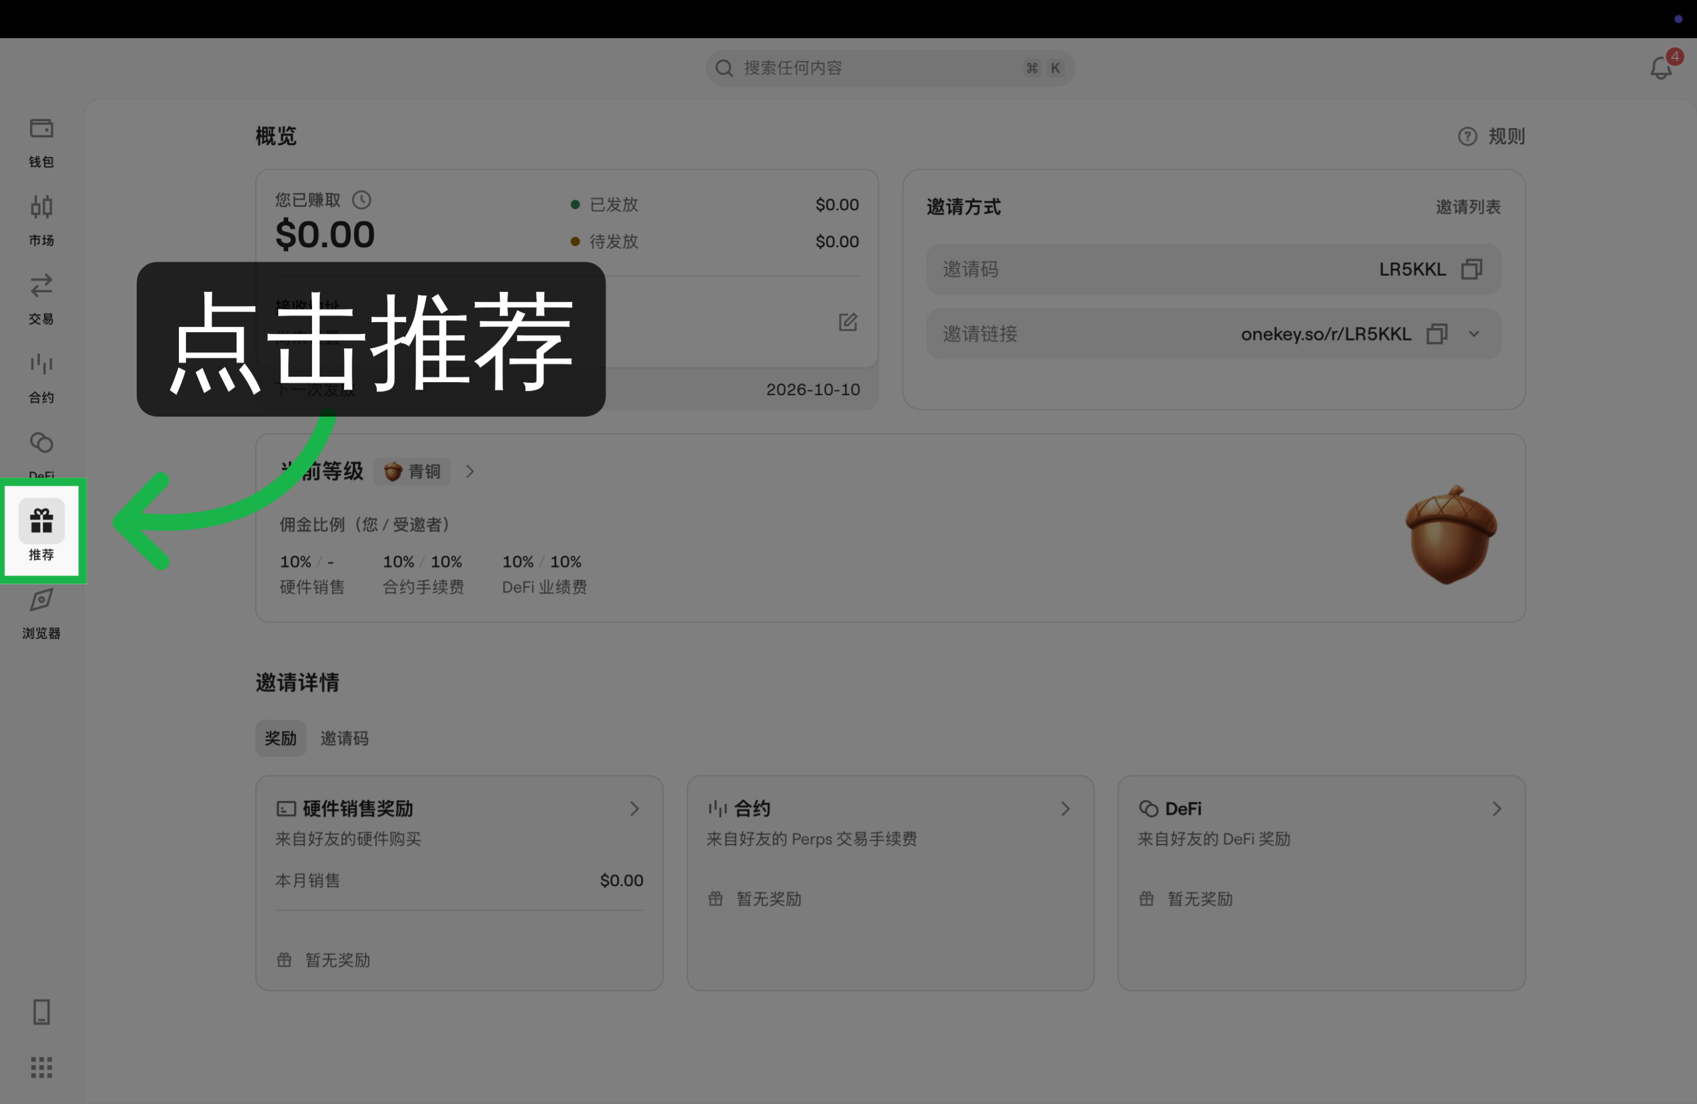Click the 邀请码 field row
Image resolution: width=1697 pixels, height=1104 pixels.
click(x=1213, y=269)
